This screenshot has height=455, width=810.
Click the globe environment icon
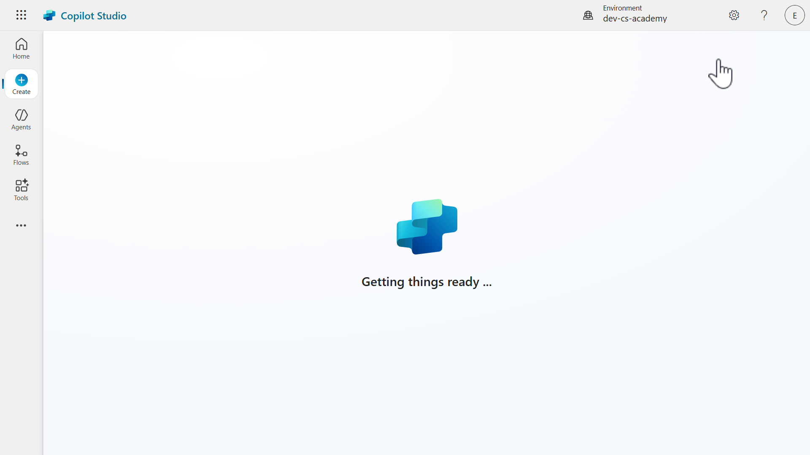588,15
